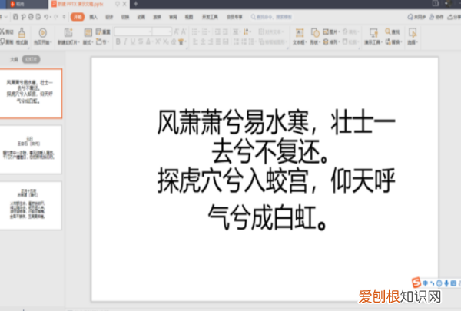Toggle the Slides (幻灯片) thumbnail view pill
461x311 pixels.
coord(32,59)
